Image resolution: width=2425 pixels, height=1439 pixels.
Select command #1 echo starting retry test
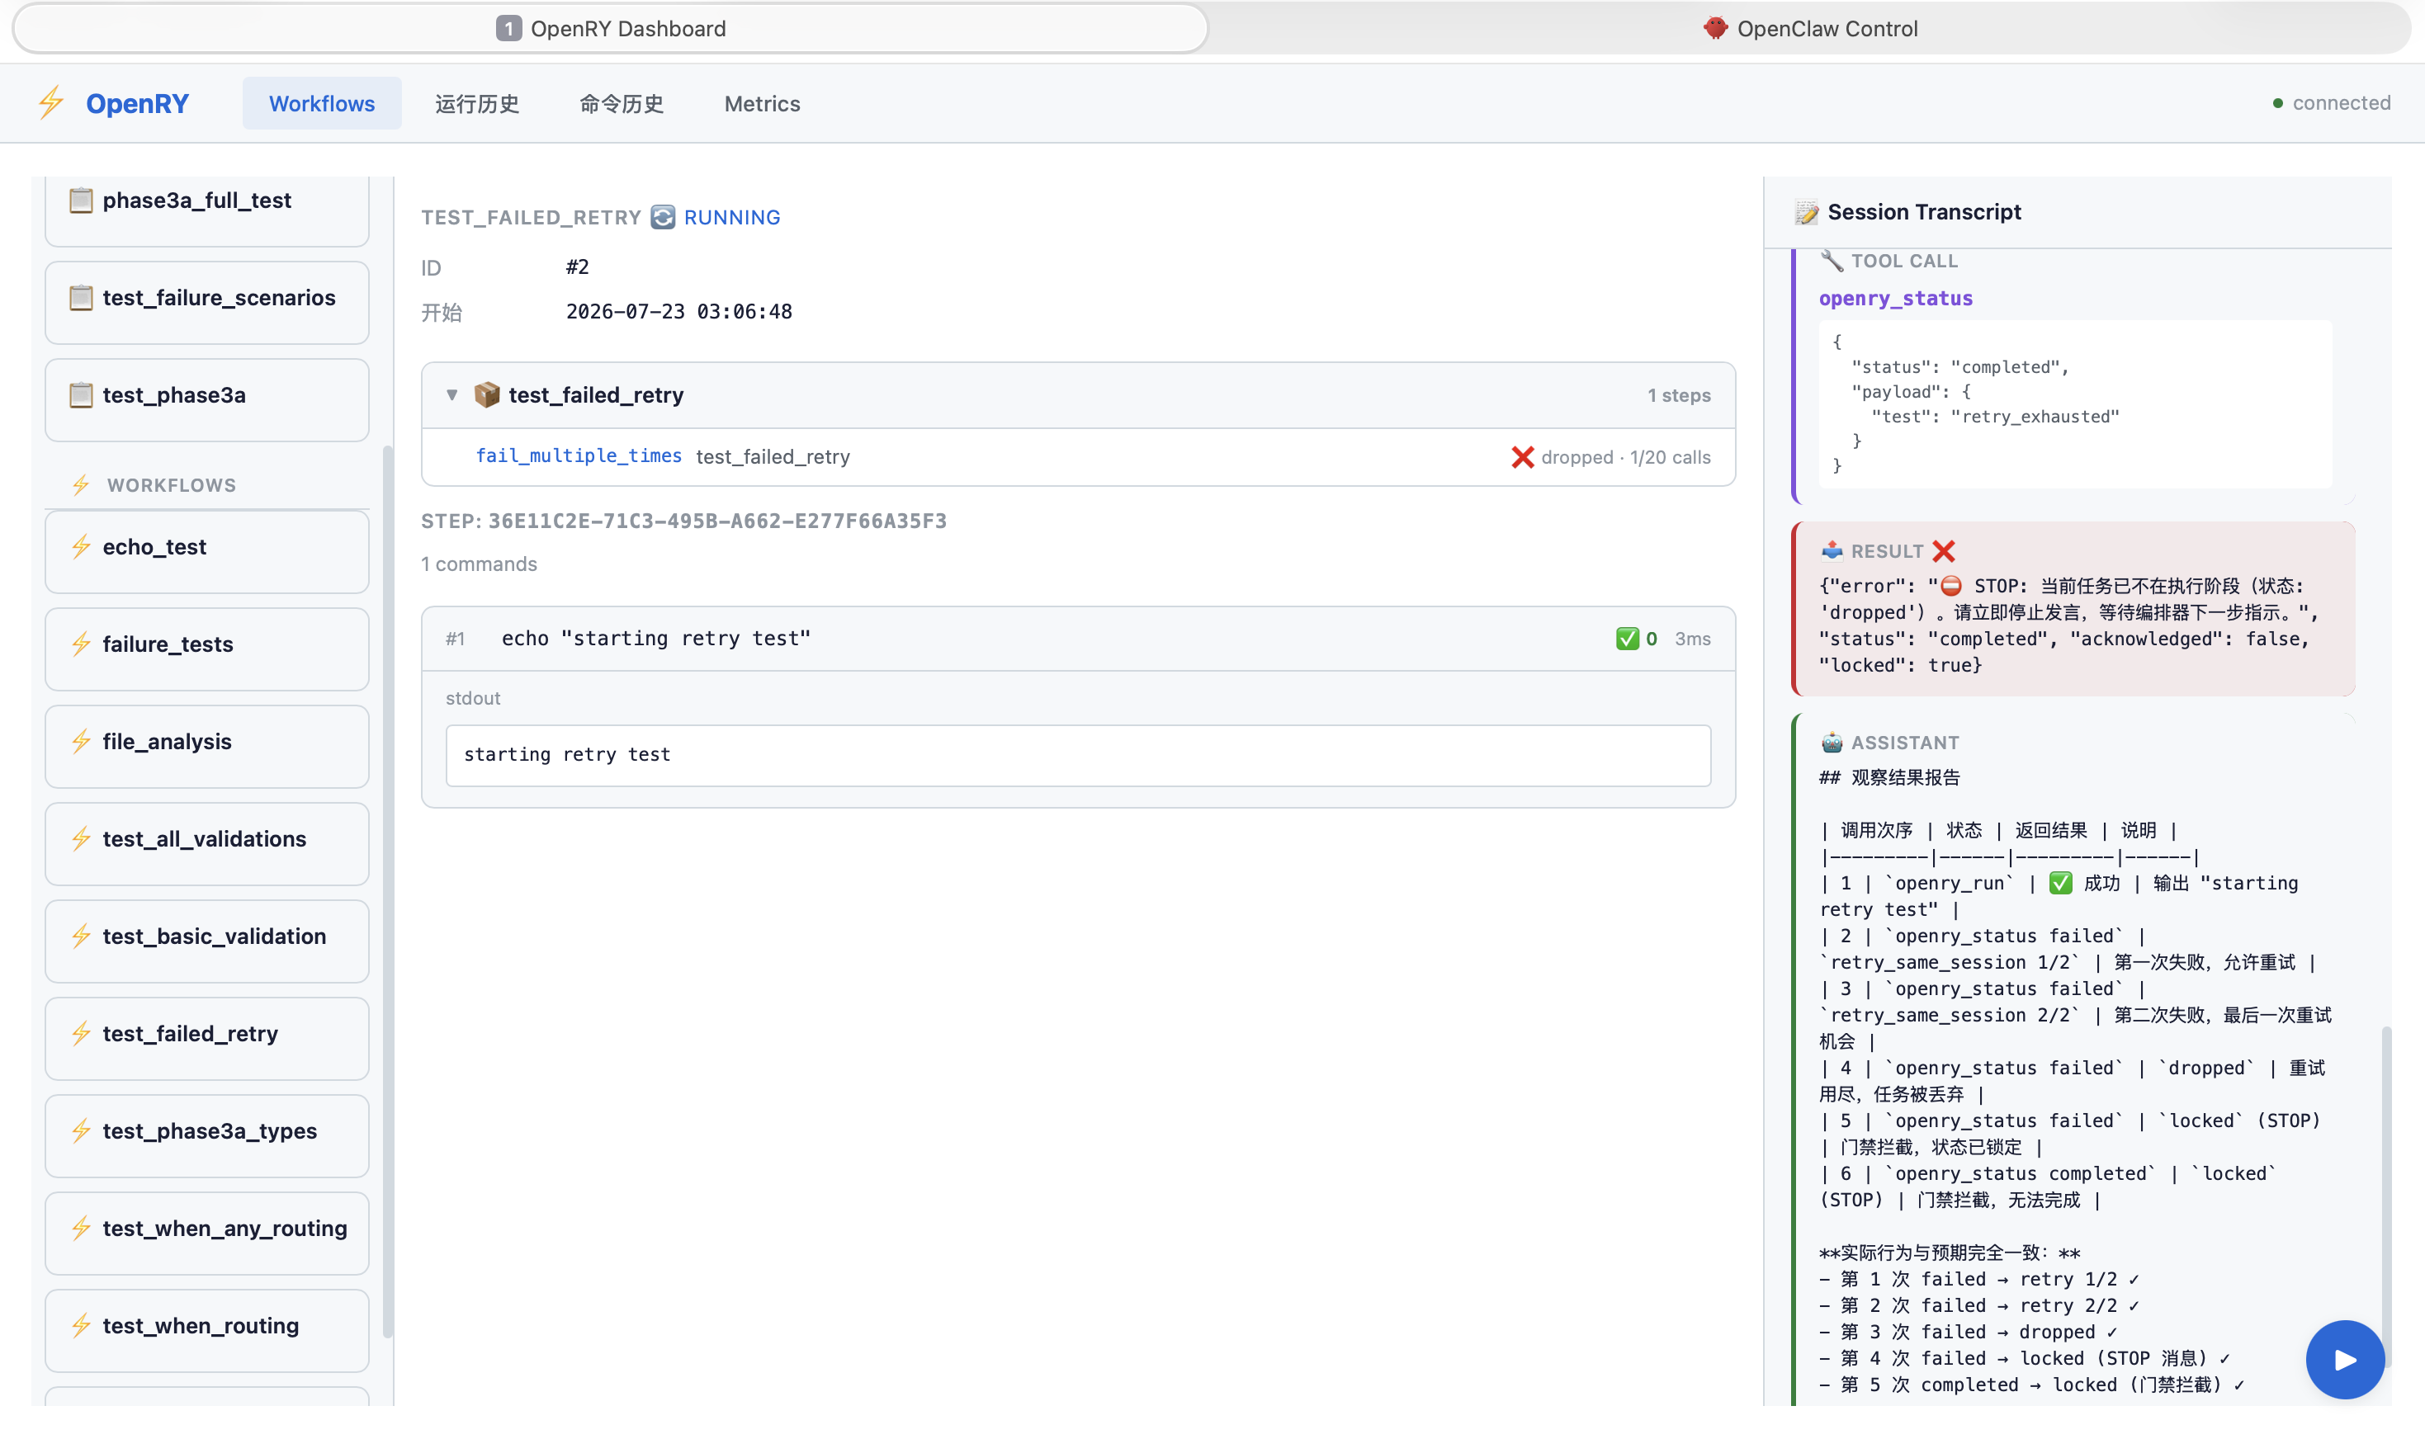(x=1078, y=638)
